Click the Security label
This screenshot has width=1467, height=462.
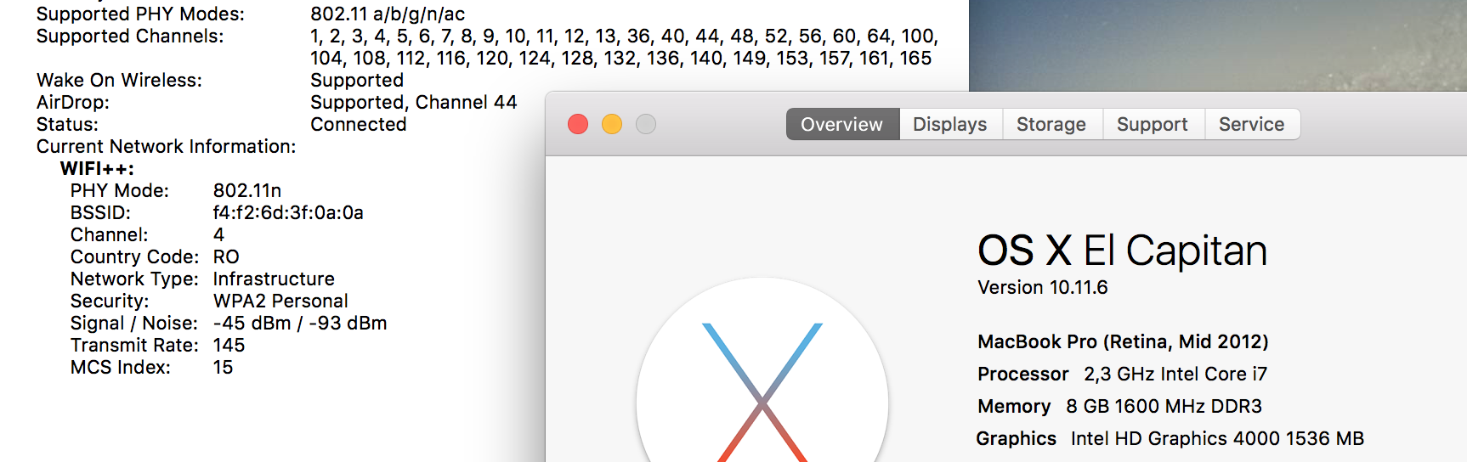click(110, 301)
